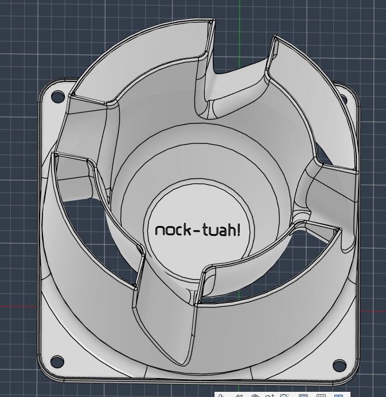Screen dimensions: 386x397
Task: Select the bottom-right mounting hole
Action: [339, 365]
